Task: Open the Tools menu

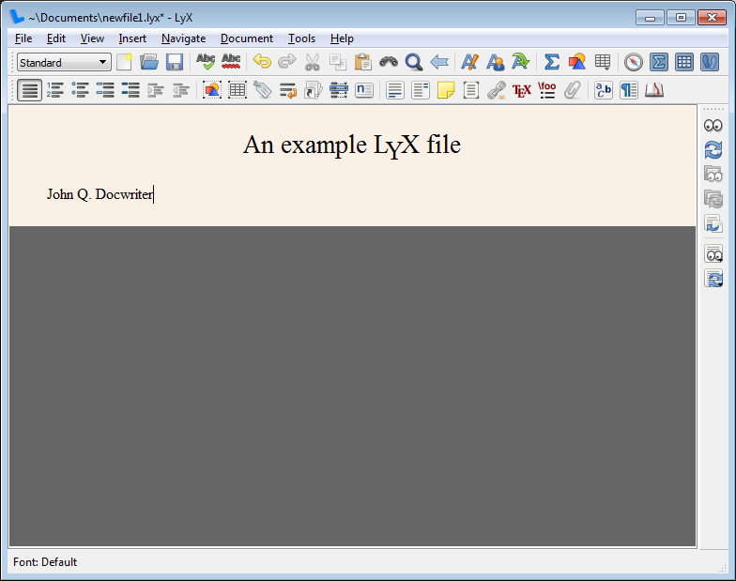Action: [301, 38]
